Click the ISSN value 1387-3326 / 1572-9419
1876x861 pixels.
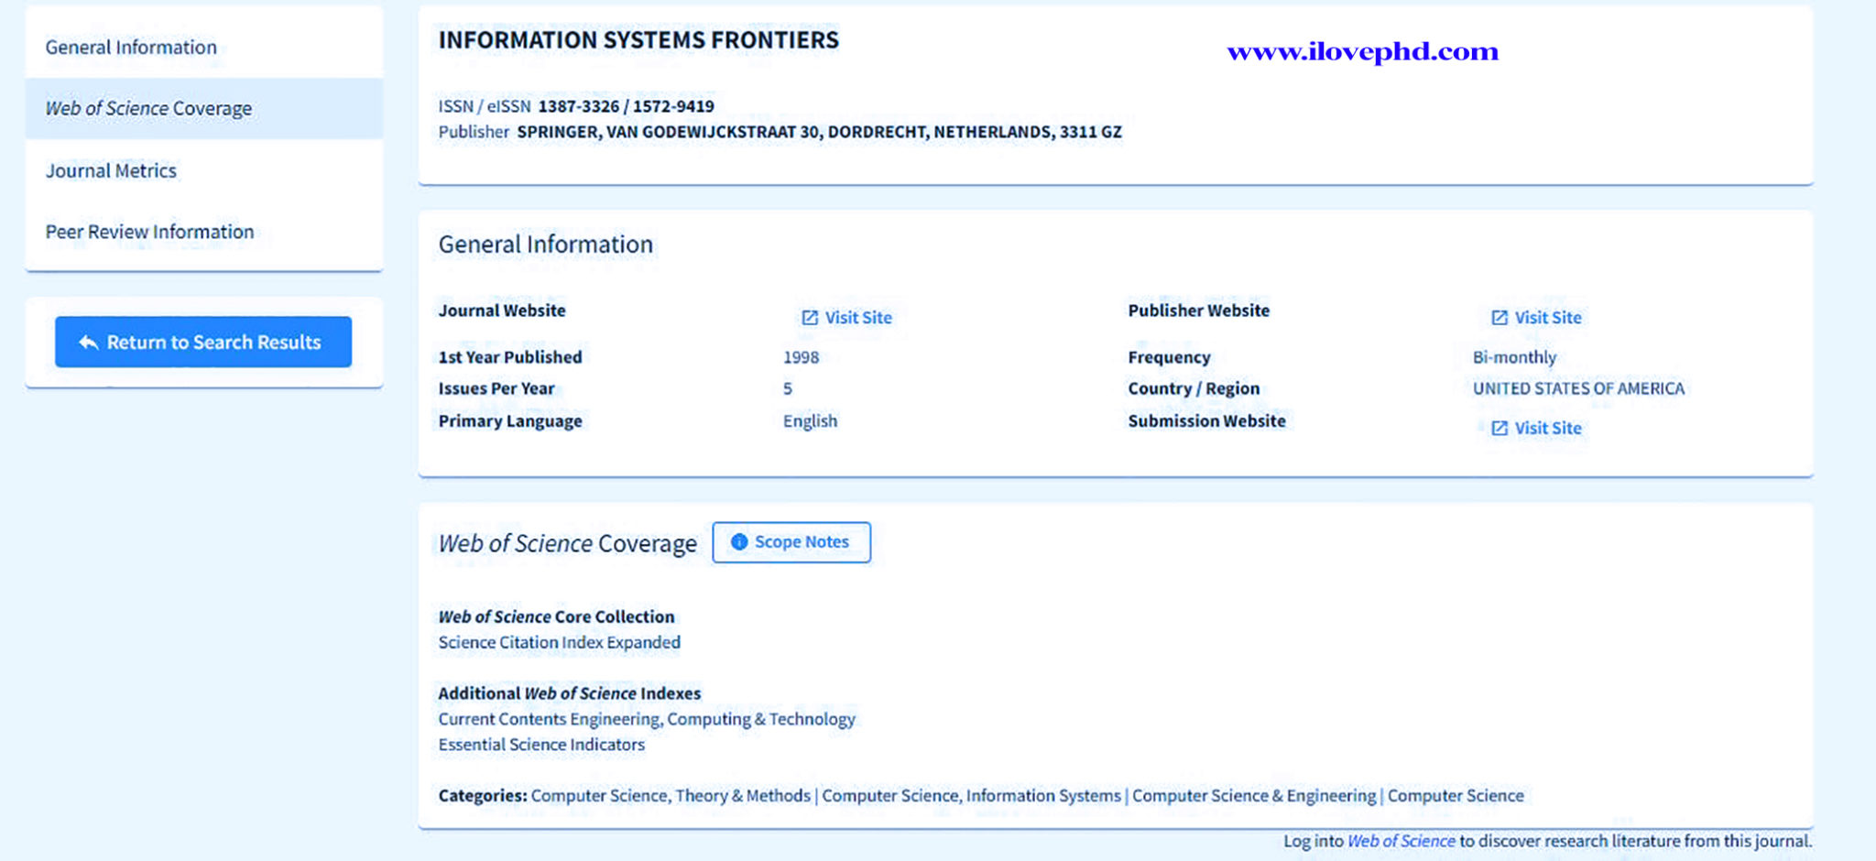tap(626, 105)
